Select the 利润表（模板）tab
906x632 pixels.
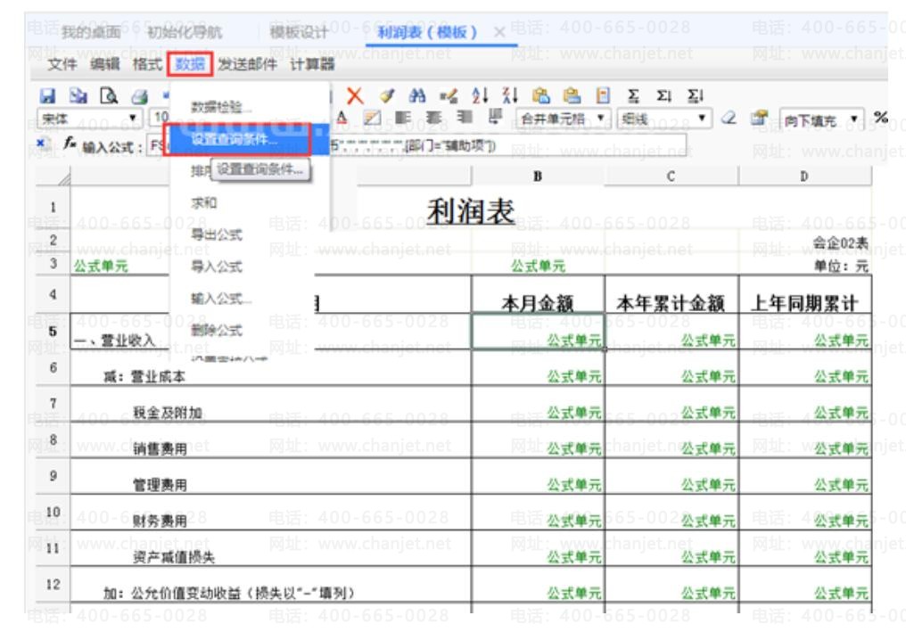click(427, 32)
